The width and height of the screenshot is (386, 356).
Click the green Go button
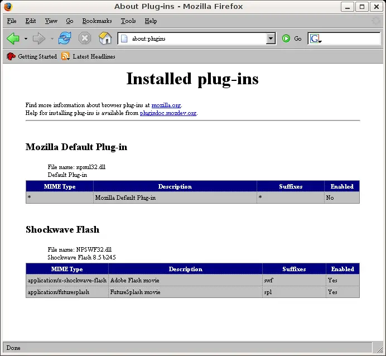292,39
